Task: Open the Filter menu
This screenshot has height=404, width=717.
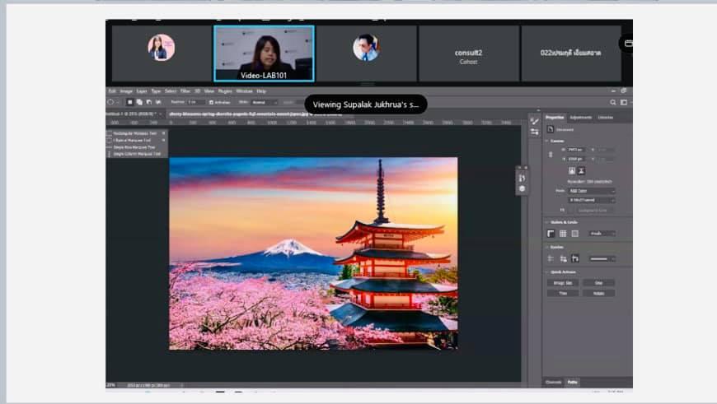Action: tap(185, 91)
